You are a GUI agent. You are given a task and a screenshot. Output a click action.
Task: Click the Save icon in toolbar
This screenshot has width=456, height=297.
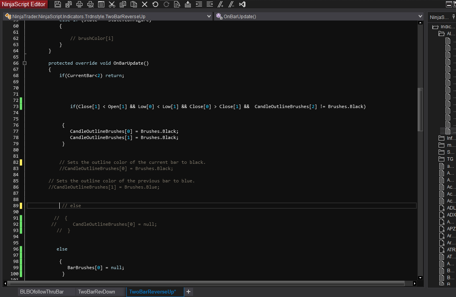click(x=58, y=5)
